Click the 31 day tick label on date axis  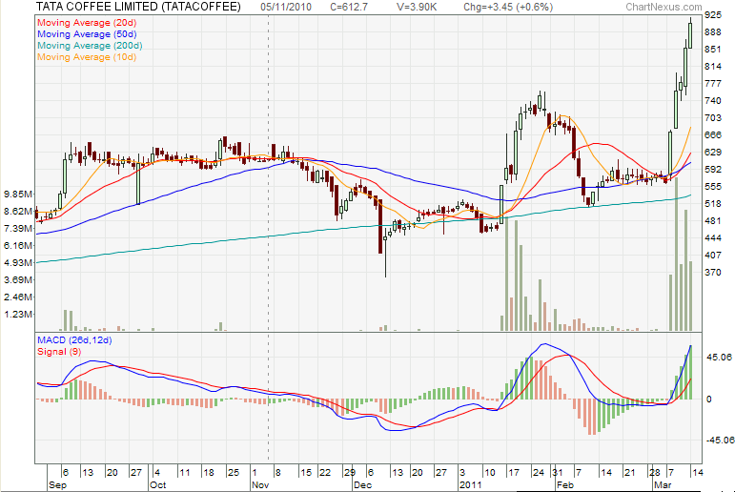[557, 472]
